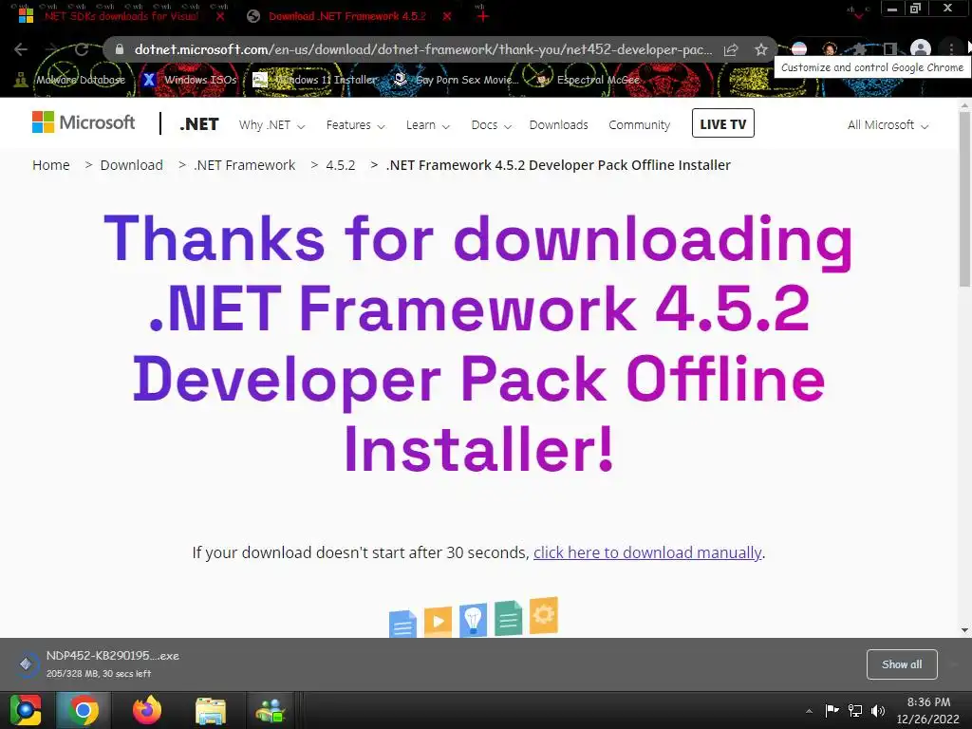Expand the Features dropdown
This screenshot has height=729, width=972.
(355, 125)
